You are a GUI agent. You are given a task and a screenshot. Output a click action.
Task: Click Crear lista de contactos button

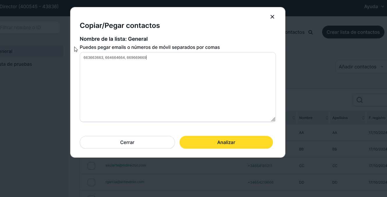[x=353, y=32]
